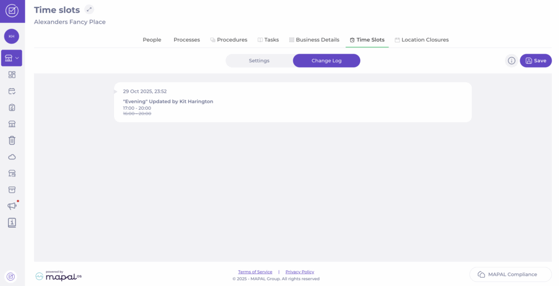Open the calendar check icon in sidebar
Viewport: 559px width, 286px height.
[x=11, y=91]
